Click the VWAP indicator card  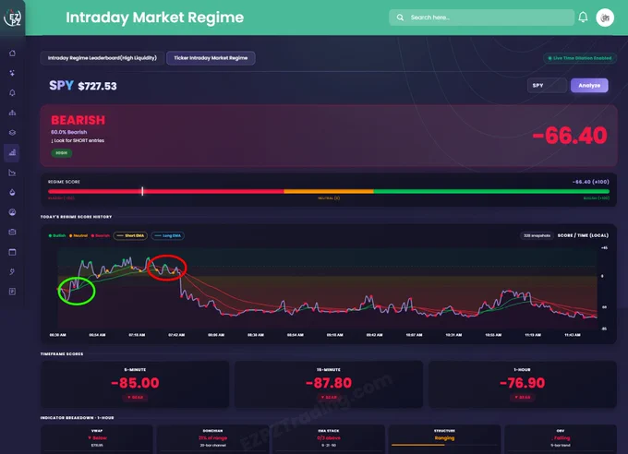pos(97,439)
